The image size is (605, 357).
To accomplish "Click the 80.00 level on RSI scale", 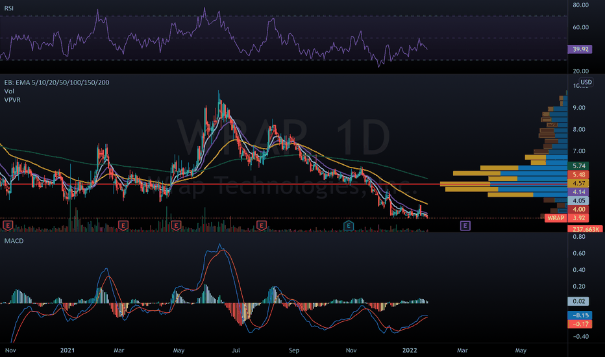I will pyautogui.click(x=581, y=5).
